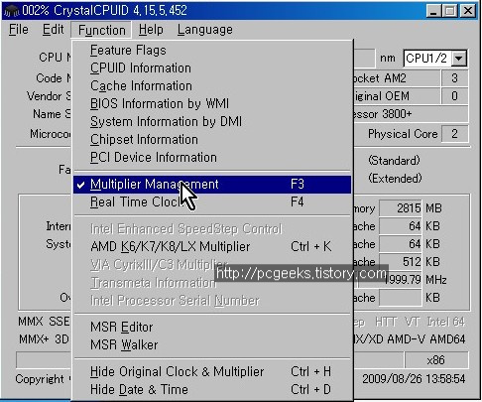The height and width of the screenshot is (402, 482).
Task: Click the 2815 MB memory value
Action: (401, 208)
